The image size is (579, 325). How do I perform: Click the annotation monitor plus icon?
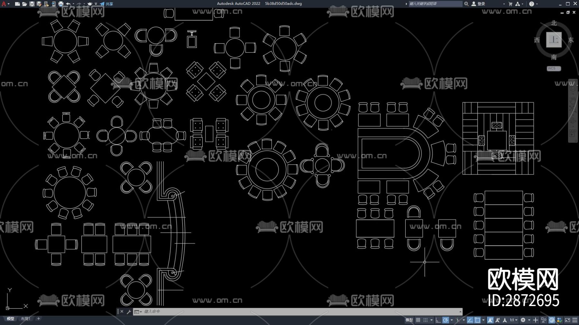536,320
